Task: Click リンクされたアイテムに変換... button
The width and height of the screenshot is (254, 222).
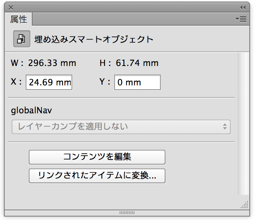Action: [x=97, y=176]
